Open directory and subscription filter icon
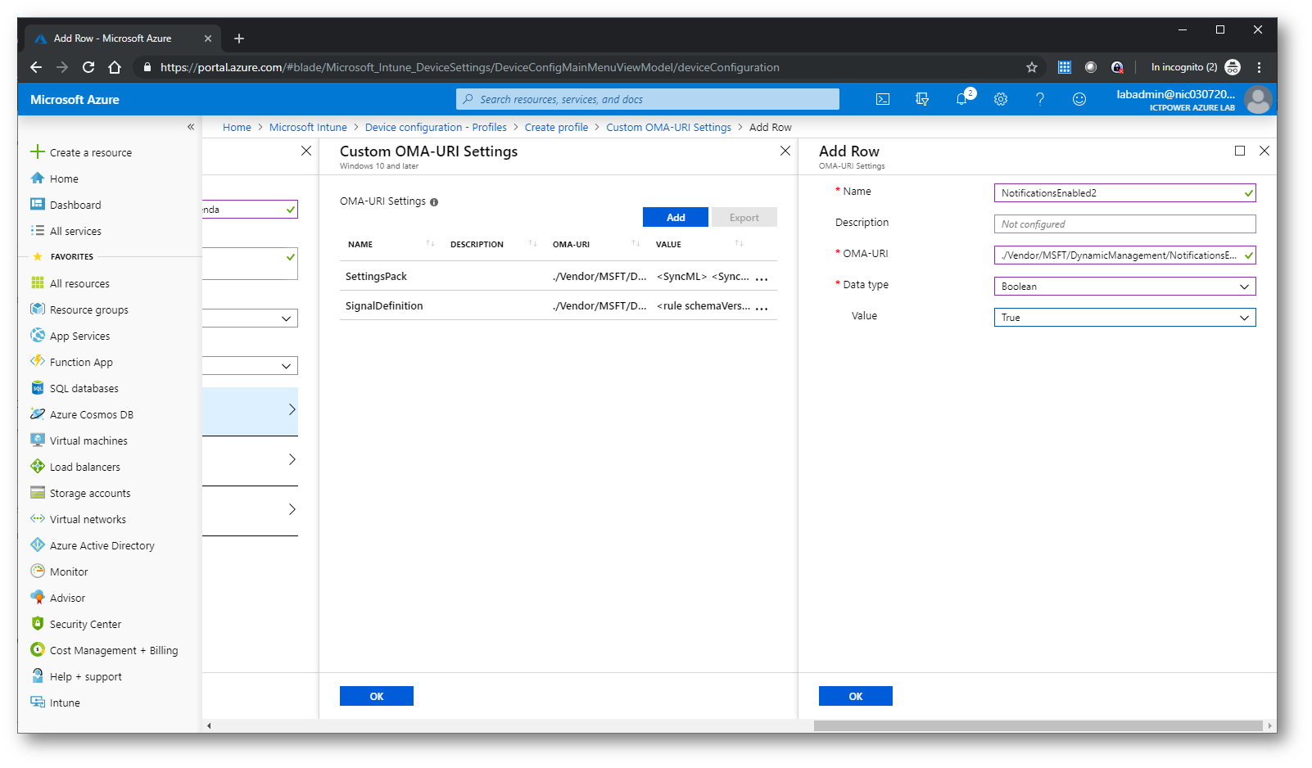1312x768 pixels. (x=922, y=99)
